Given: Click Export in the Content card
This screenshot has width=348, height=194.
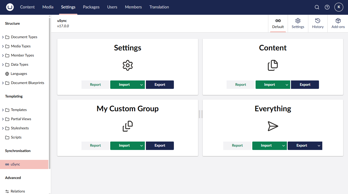Looking at the screenshot, I should (305, 85).
